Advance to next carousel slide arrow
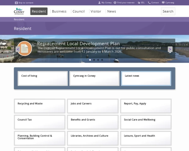 [x=170, y=49]
